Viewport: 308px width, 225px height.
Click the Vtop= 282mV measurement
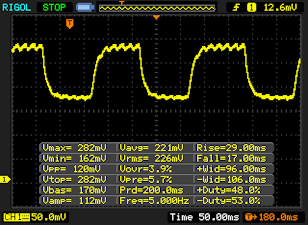pos(75,179)
